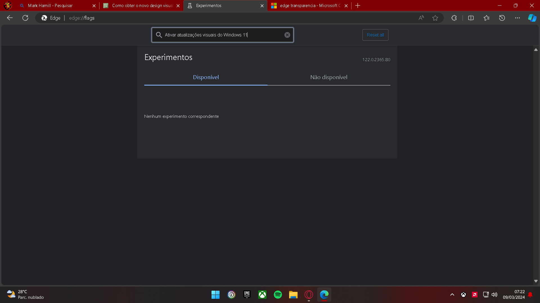
Task: Click the browser back arrow
Action: (x=10, y=18)
